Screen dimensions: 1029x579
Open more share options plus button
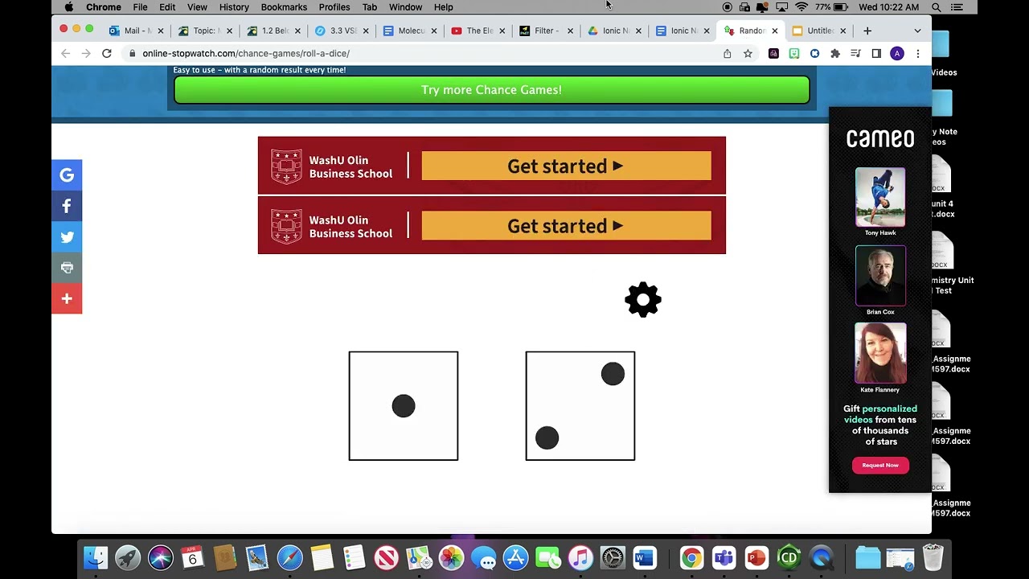pos(67,299)
